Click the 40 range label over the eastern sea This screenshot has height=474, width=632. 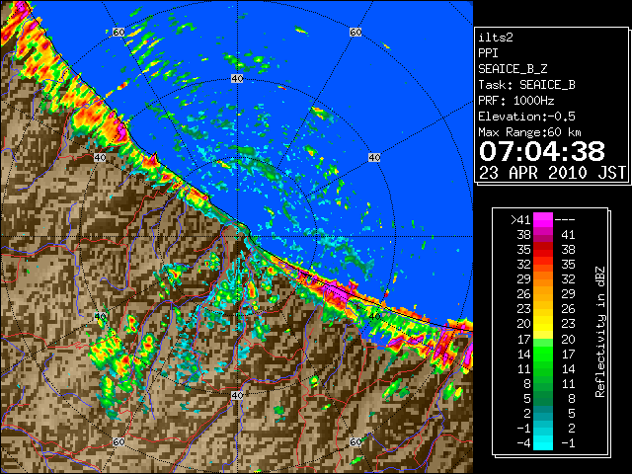[374, 157]
